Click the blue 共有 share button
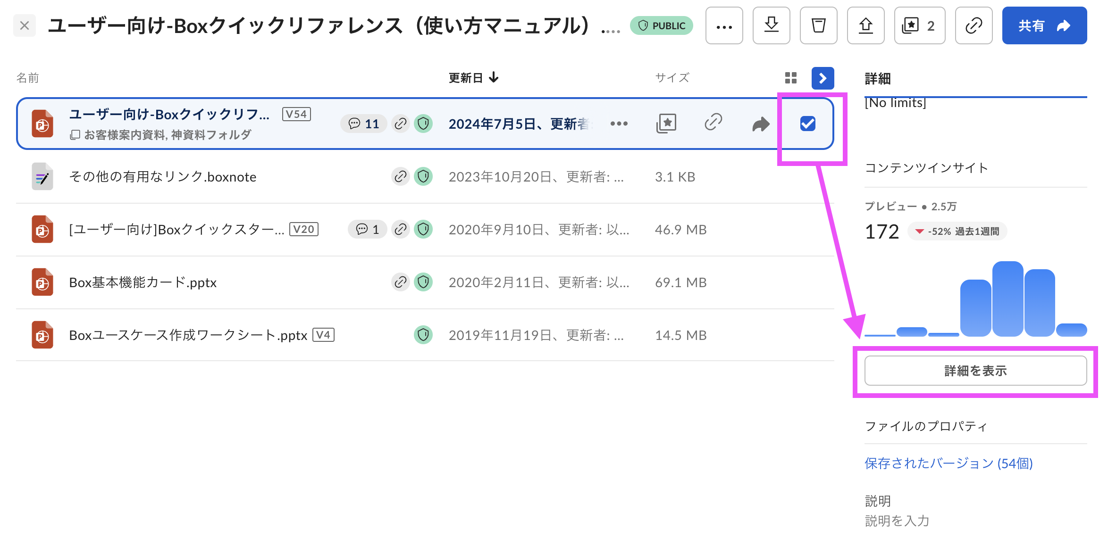 click(1044, 25)
